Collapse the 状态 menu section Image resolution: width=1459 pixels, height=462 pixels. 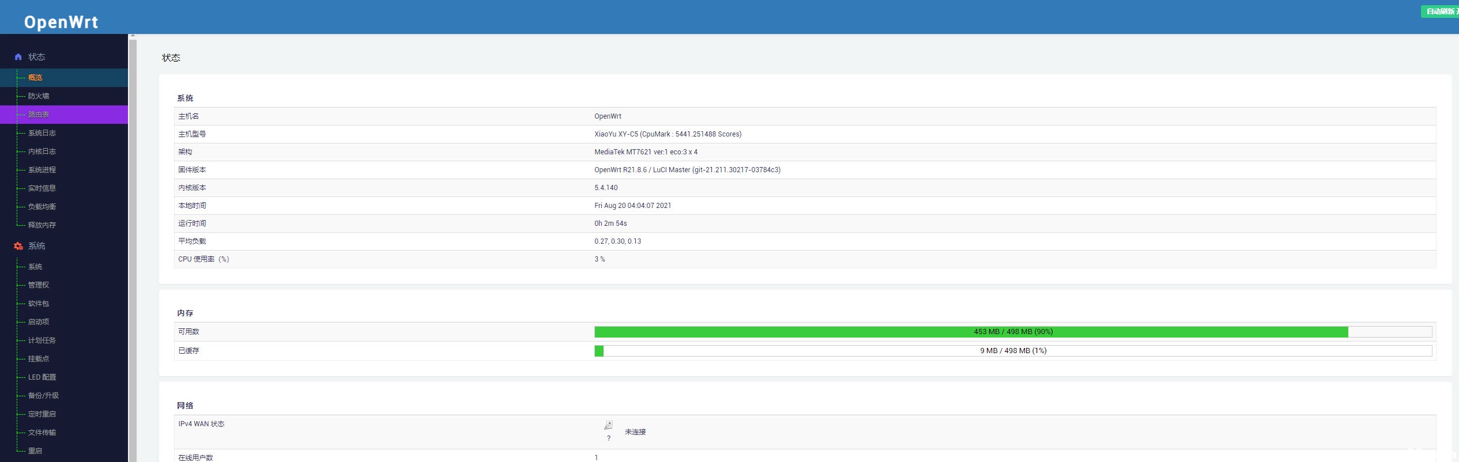click(x=37, y=57)
